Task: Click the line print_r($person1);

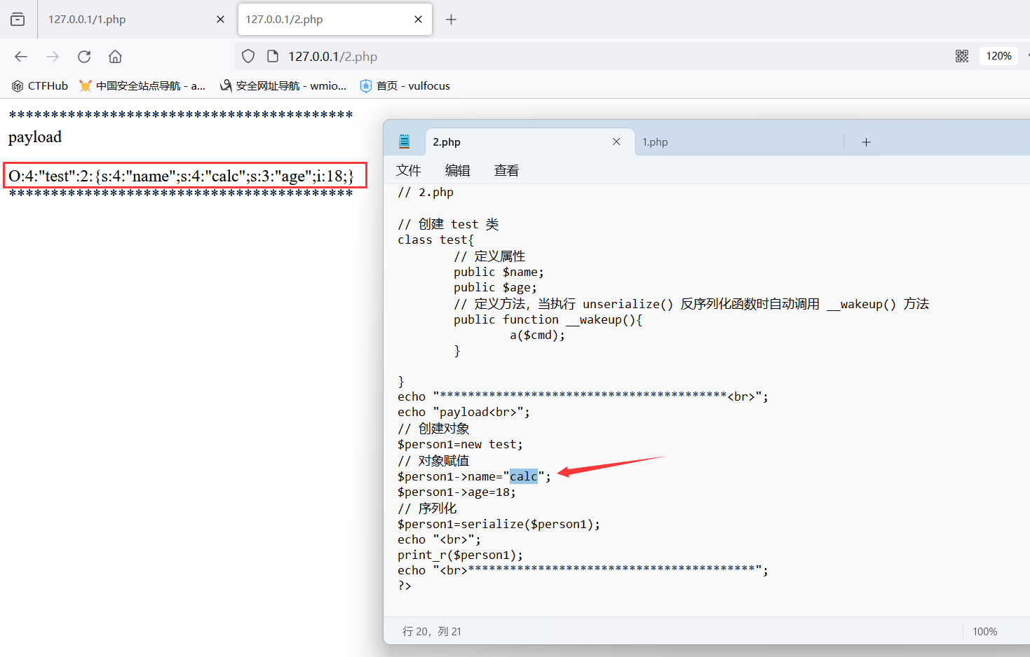Action: point(461,555)
